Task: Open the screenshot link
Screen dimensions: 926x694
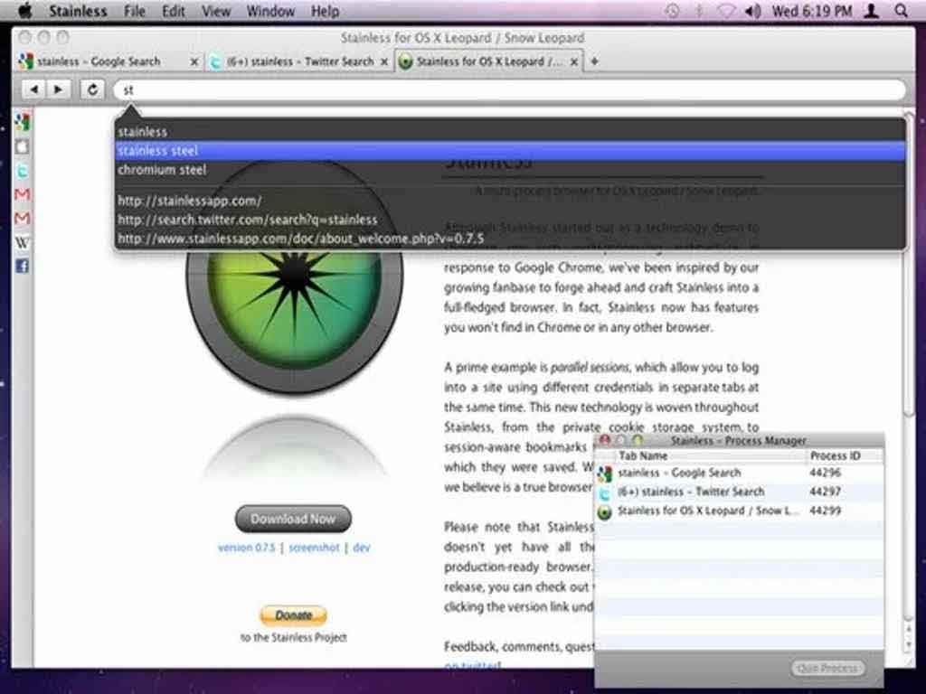Action: coord(314,548)
